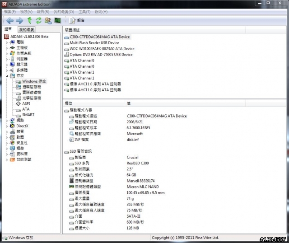Select the 邏輯磁碟機 tree item
The image size is (289, 243).
click(32, 87)
